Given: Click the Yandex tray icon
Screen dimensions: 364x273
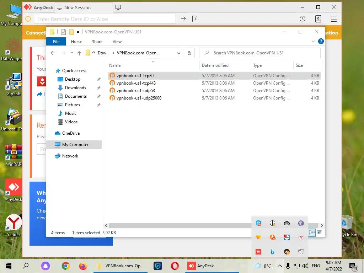Looking at the screenshot, I should [x=301, y=237].
